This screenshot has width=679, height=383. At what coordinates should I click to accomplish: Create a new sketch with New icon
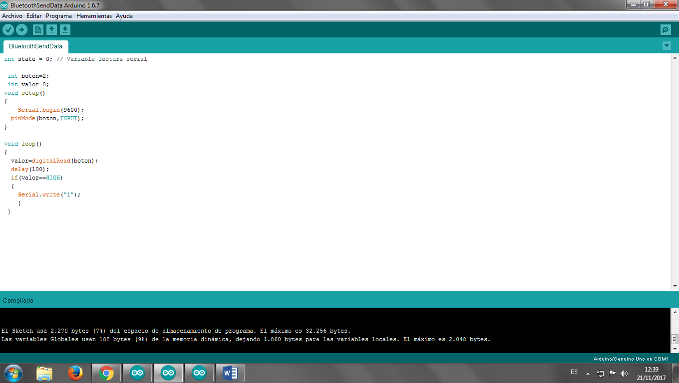tap(38, 30)
